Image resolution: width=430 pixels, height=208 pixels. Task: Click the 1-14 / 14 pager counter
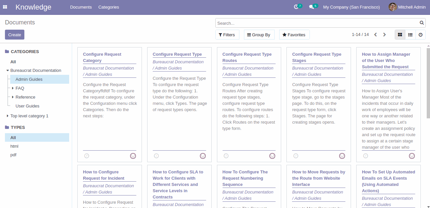360,35
